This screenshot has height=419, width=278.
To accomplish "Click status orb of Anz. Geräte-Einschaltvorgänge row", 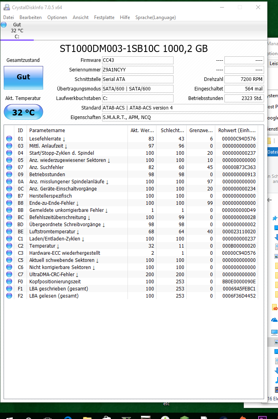I will pos(9,188).
